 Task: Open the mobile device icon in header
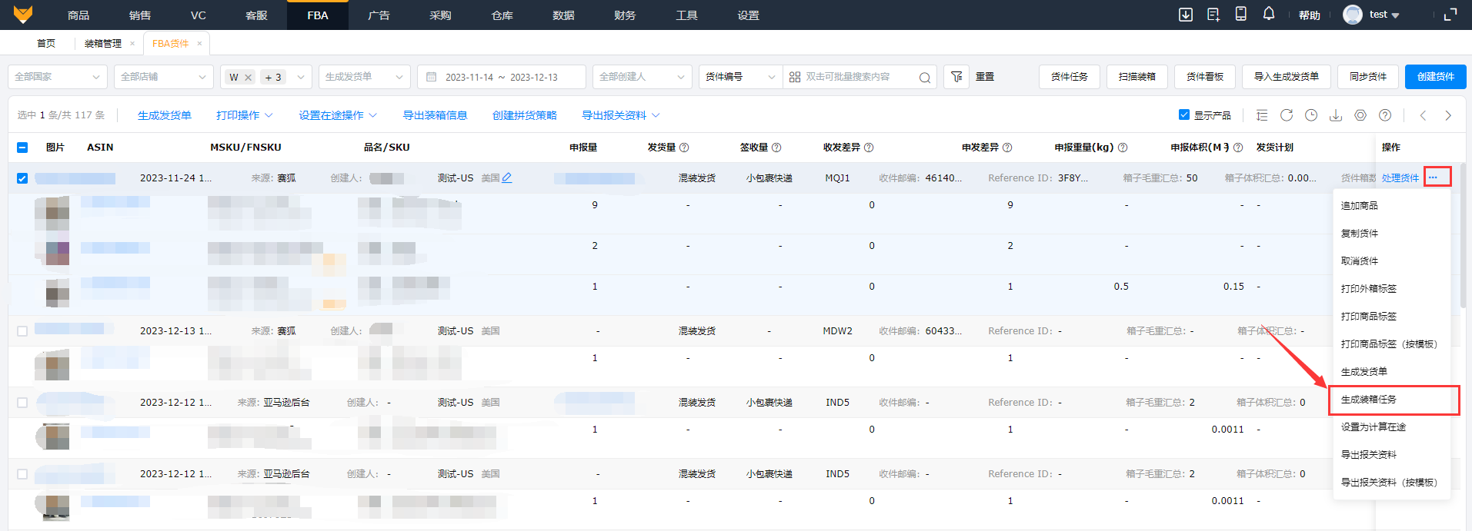pyautogui.click(x=1241, y=14)
